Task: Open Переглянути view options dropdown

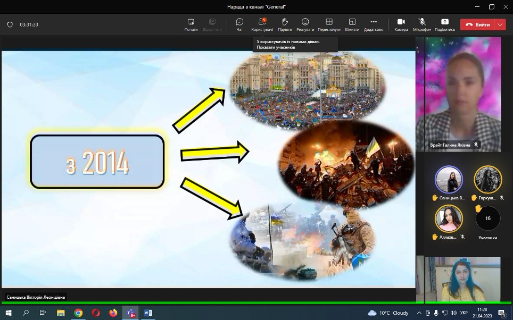Action: (329, 24)
